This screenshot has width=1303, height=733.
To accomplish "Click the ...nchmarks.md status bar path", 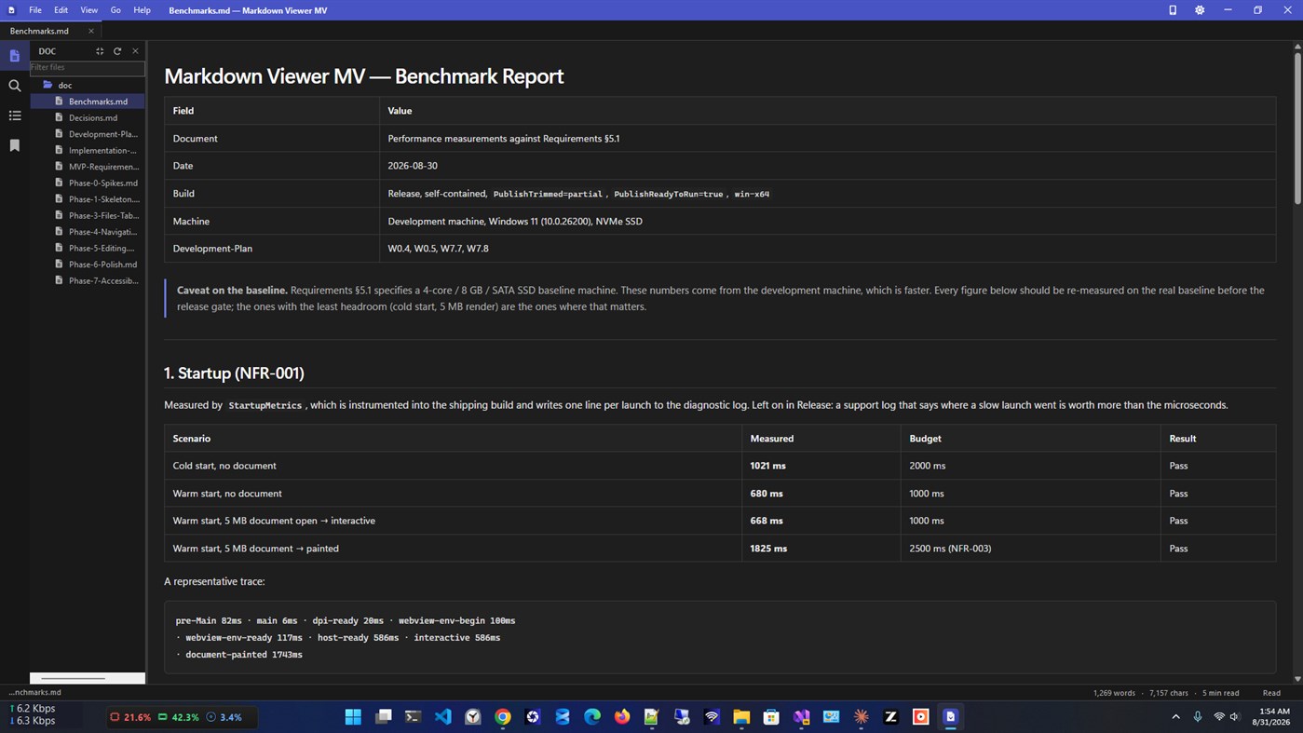I will coord(34,693).
